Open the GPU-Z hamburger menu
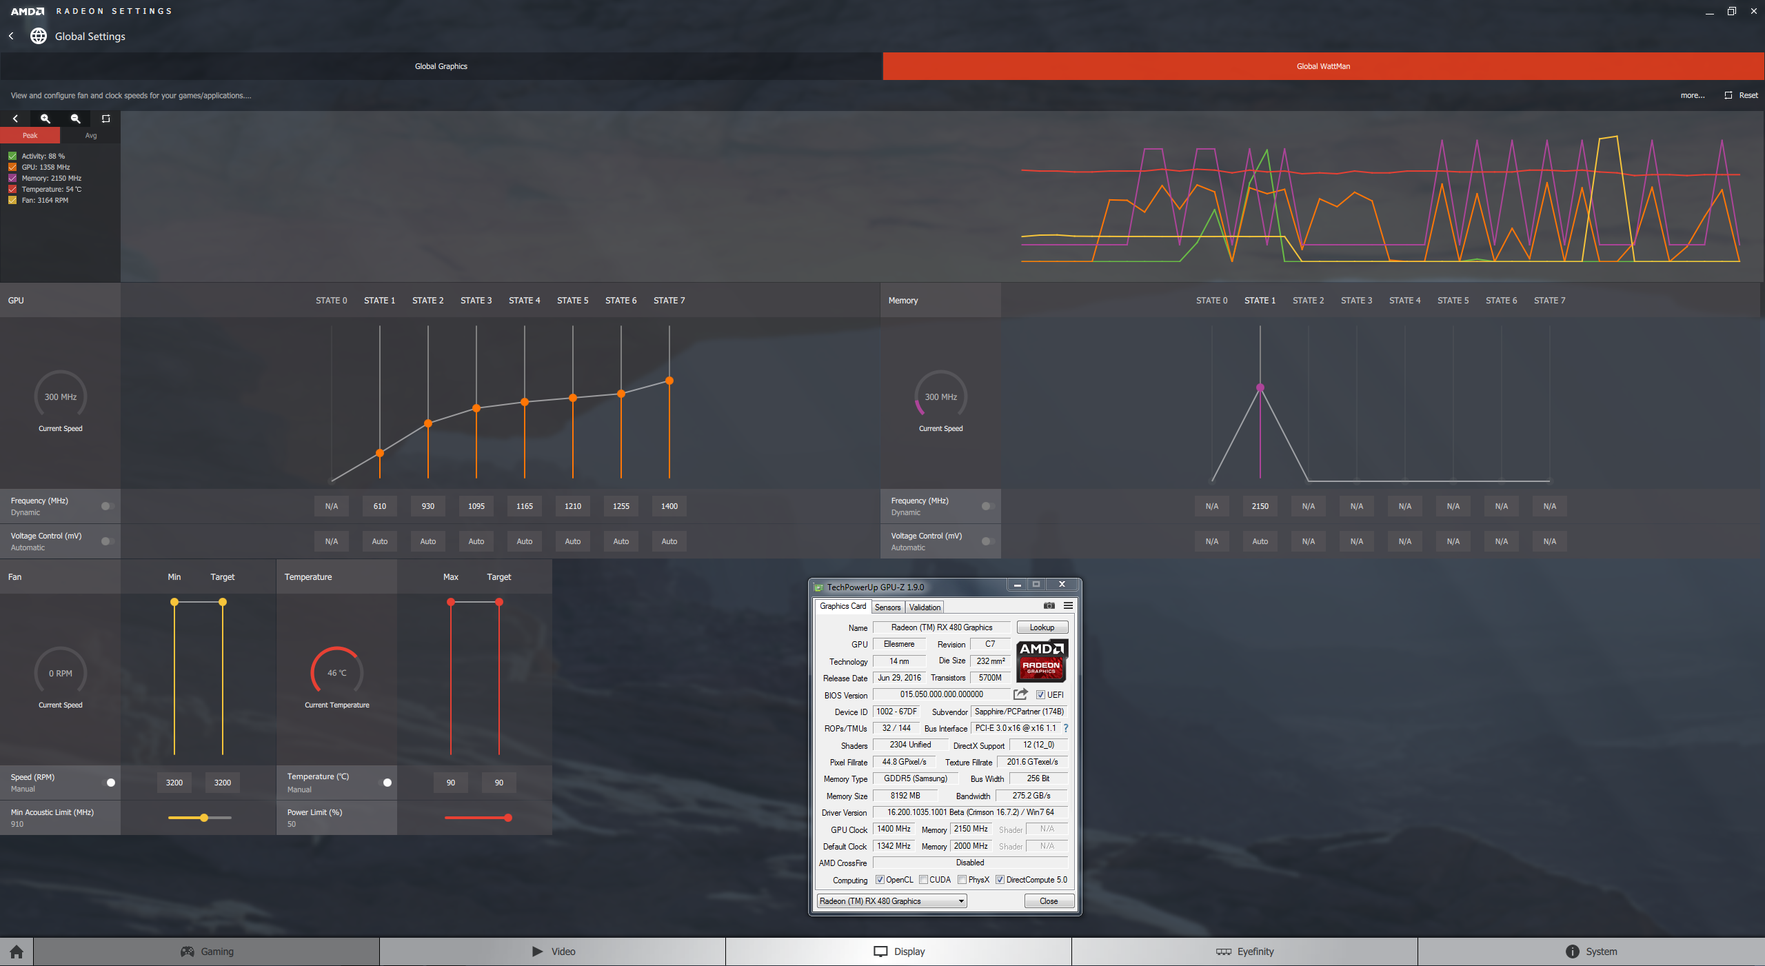The width and height of the screenshot is (1765, 966). [1068, 605]
